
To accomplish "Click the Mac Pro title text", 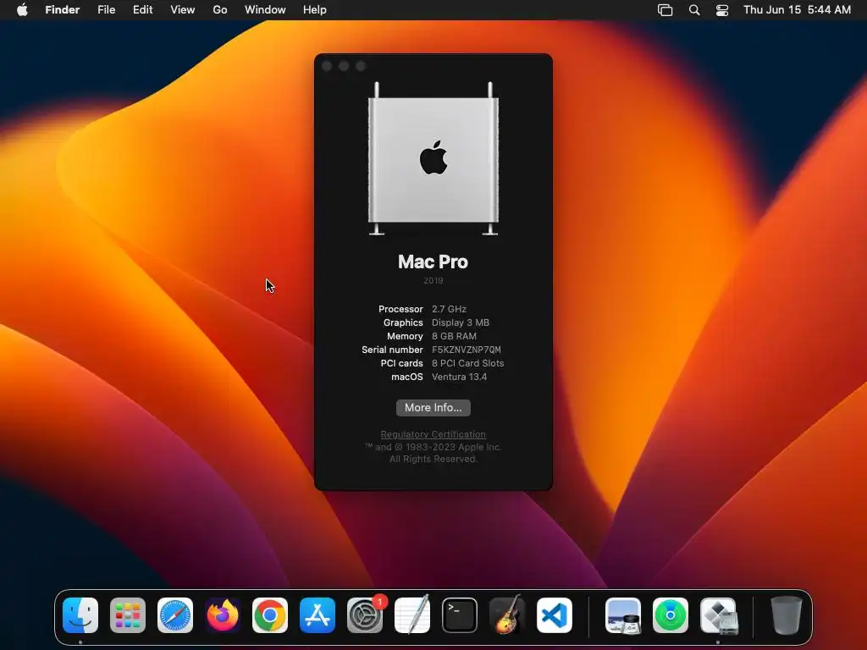I will tap(433, 262).
